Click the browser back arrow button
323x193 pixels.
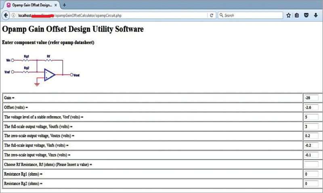pos(6,15)
